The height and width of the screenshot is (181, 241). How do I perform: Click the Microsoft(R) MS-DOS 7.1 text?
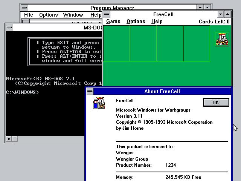coord(40,79)
